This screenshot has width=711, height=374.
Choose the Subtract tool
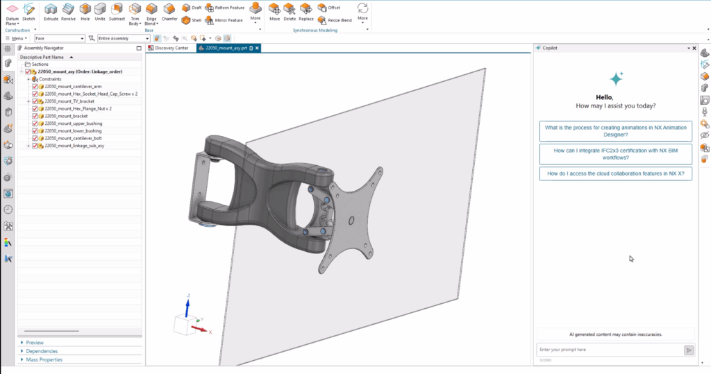117,12
